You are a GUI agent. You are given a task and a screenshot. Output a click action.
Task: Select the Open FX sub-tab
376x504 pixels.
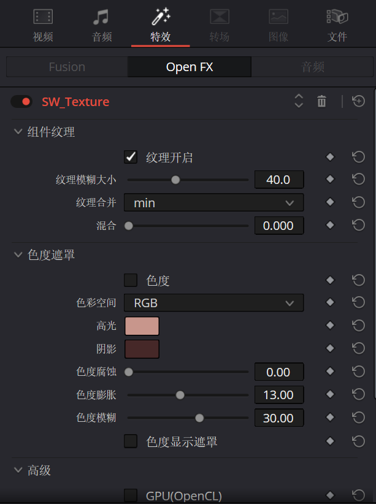pyautogui.click(x=190, y=67)
